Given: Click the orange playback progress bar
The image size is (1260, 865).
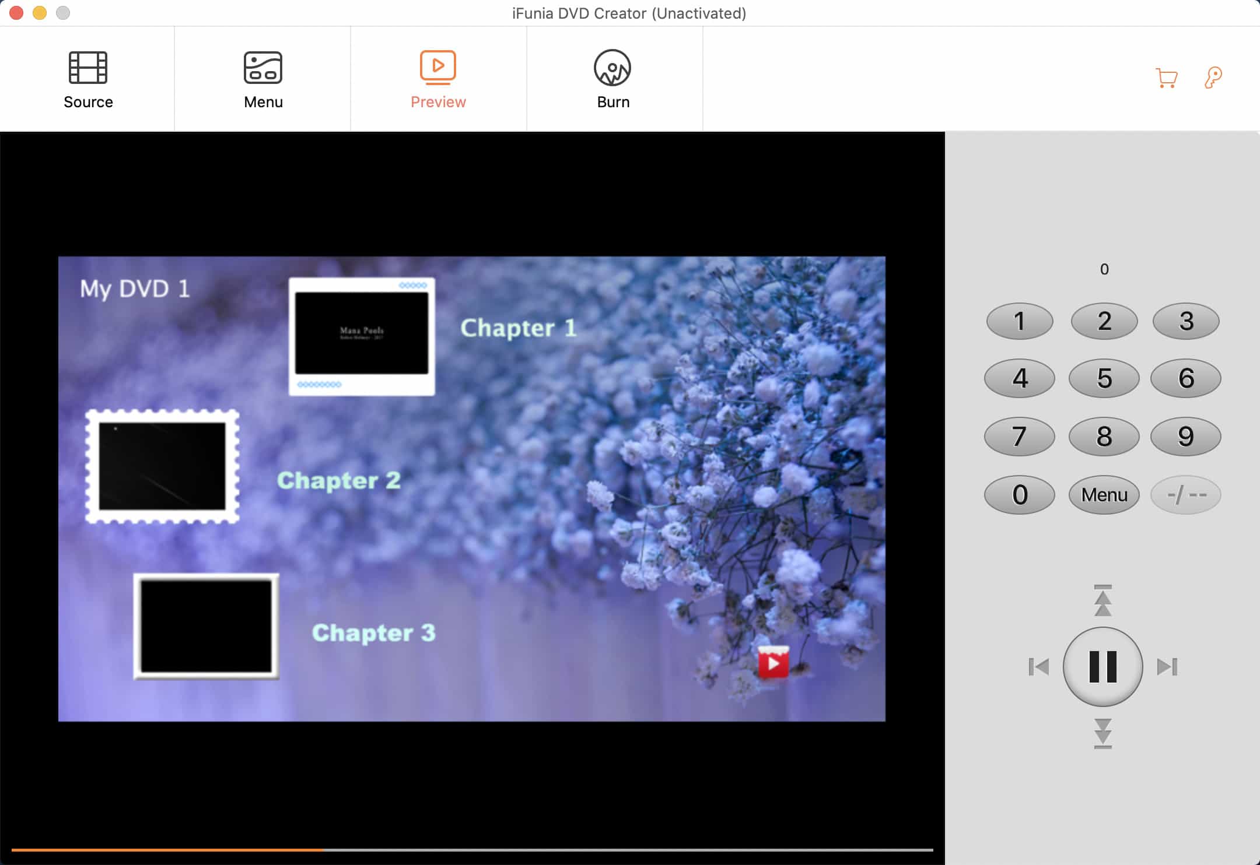Looking at the screenshot, I should coord(168,850).
